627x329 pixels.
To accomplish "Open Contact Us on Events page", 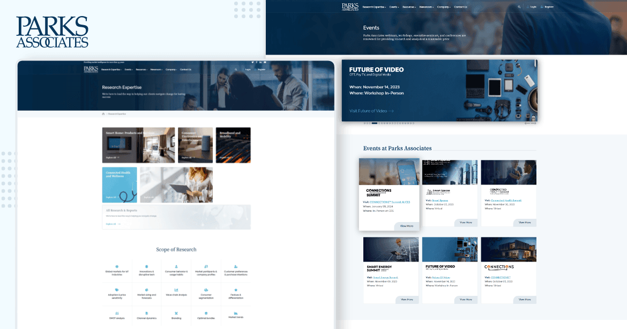I will pyautogui.click(x=461, y=7).
